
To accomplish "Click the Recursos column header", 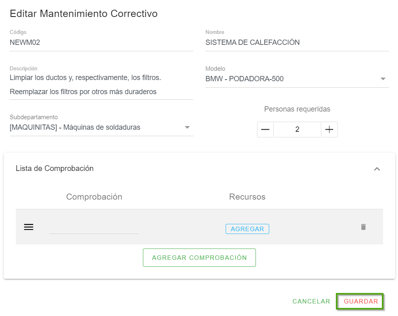I will (247, 197).
